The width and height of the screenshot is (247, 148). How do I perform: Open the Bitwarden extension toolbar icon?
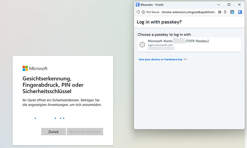240,12
